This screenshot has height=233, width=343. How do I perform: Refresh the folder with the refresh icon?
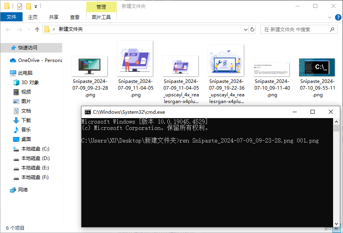pyautogui.click(x=252, y=29)
